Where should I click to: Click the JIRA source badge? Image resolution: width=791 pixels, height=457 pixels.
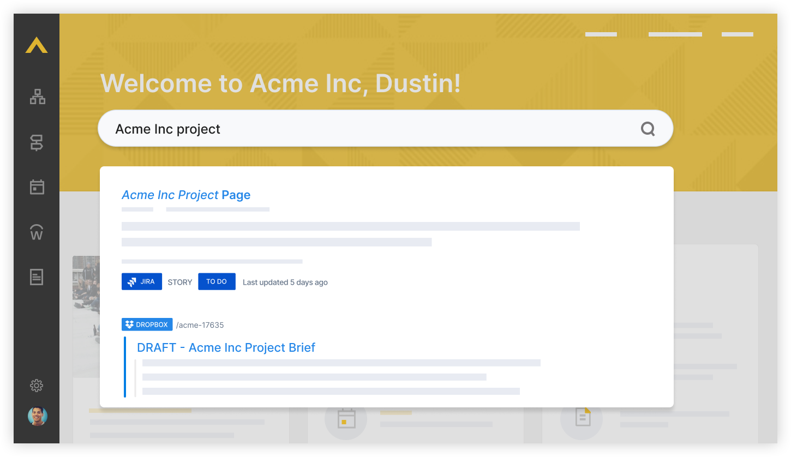(x=142, y=282)
